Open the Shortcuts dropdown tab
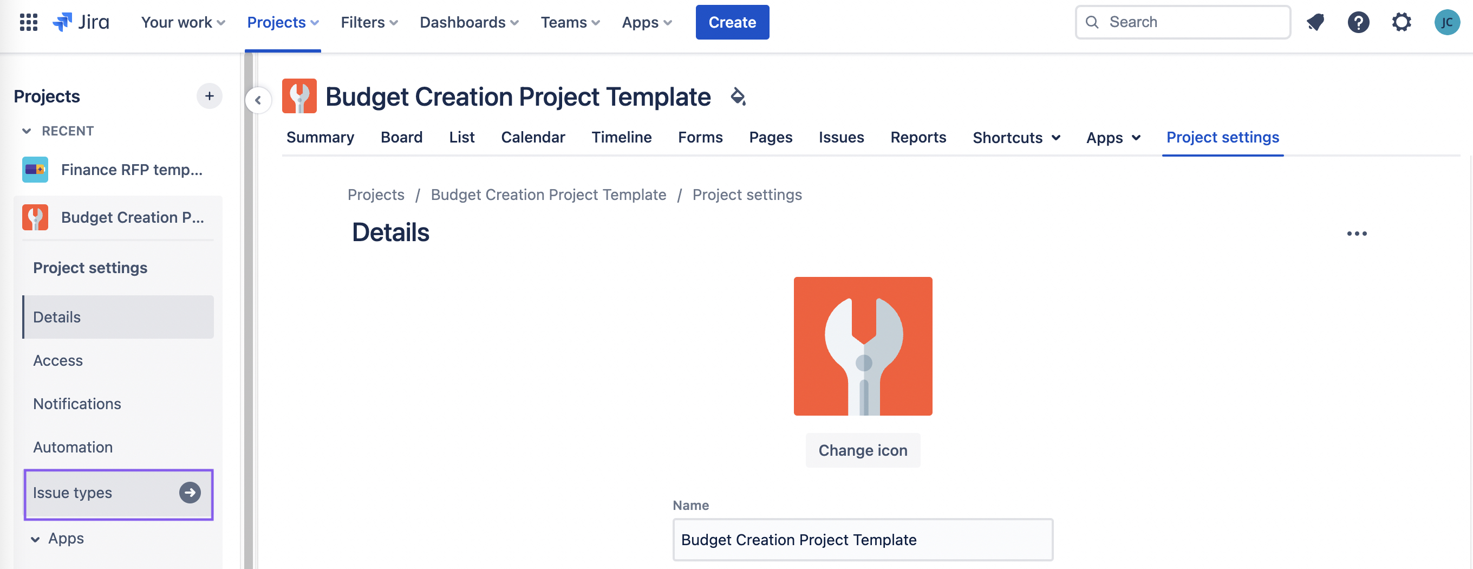1473x569 pixels. 1016,138
